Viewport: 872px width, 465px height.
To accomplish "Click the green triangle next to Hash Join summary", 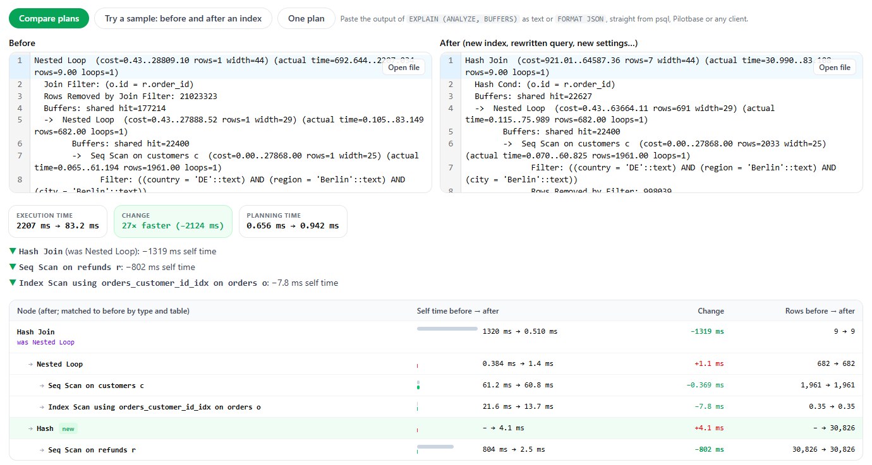I will coord(13,251).
